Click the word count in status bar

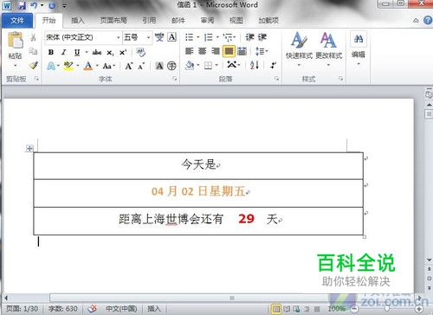(63, 309)
